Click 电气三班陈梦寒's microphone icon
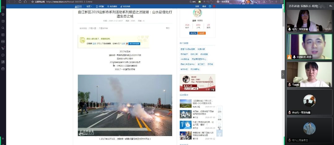Screen dimensions: 334x145 pos(289,29)
